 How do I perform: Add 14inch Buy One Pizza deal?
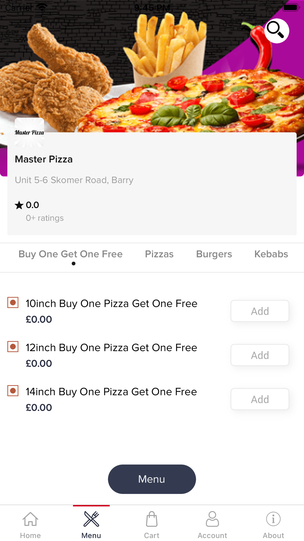[x=260, y=399]
